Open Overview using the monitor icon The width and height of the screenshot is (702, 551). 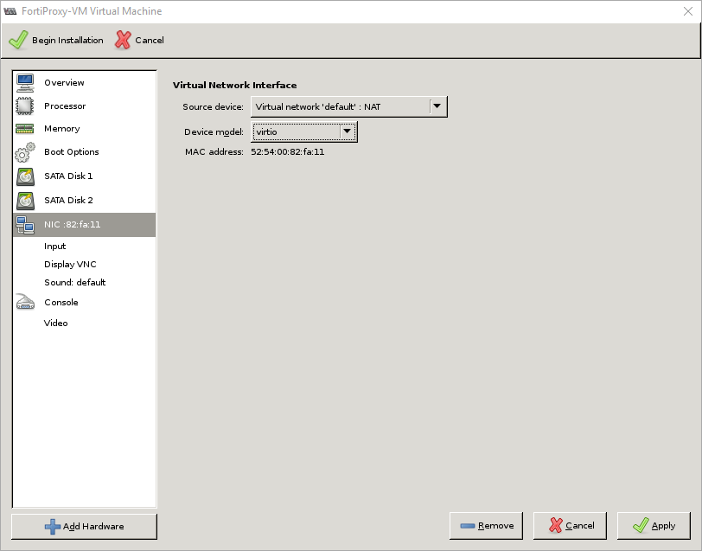(26, 82)
